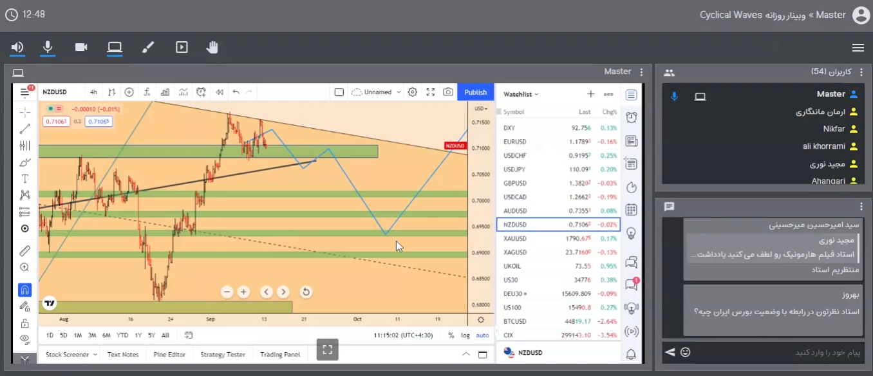The height and width of the screenshot is (376, 873).
Task: Add symbol to watchlist with plus icon
Action: (x=591, y=94)
